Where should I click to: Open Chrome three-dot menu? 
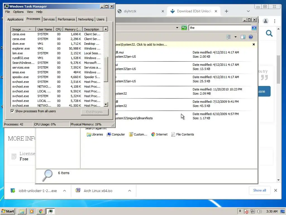point(275,21)
